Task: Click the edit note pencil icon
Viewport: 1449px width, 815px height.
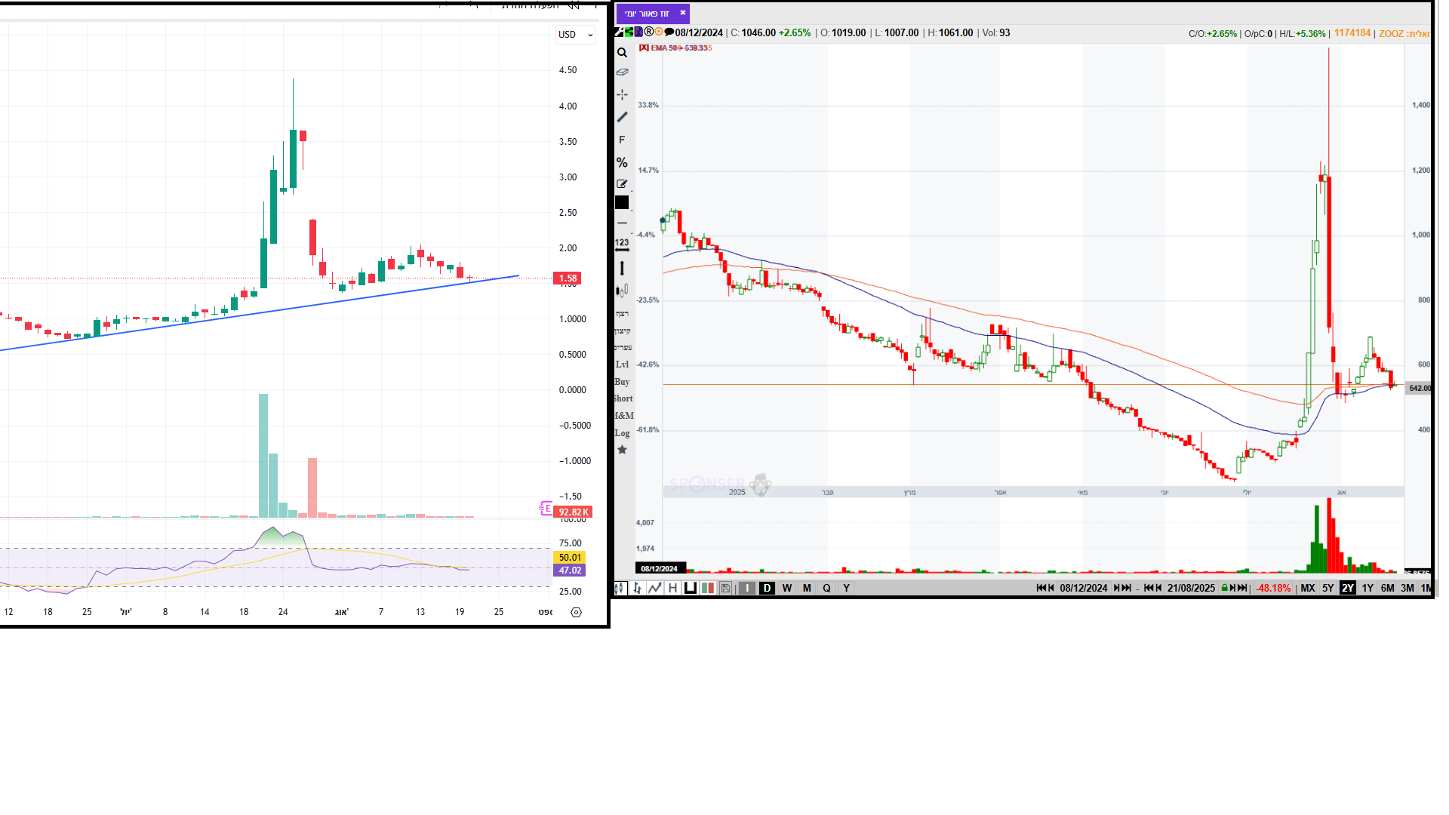Action: (622, 184)
